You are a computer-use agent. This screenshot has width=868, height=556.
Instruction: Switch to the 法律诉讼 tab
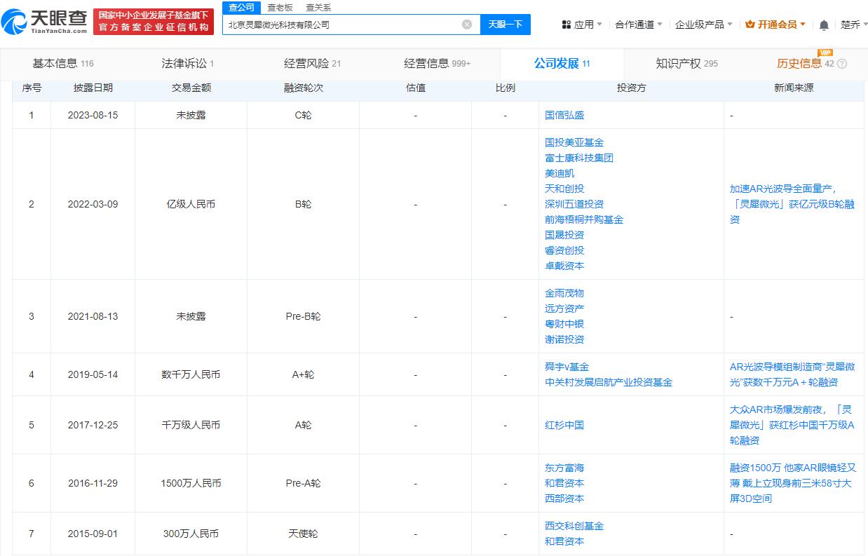pos(187,64)
